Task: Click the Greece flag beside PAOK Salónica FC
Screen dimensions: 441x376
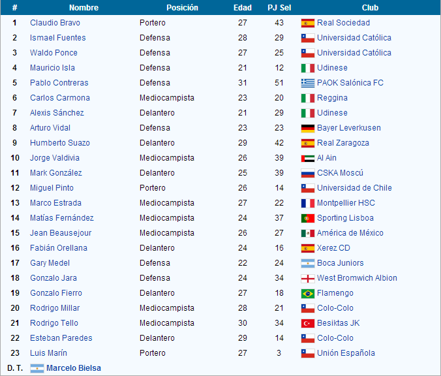Action: 308,83
